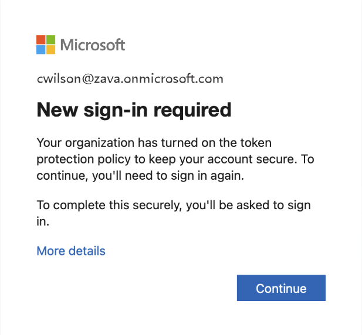Click the blue square in Microsoft logo

pos(41,49)
